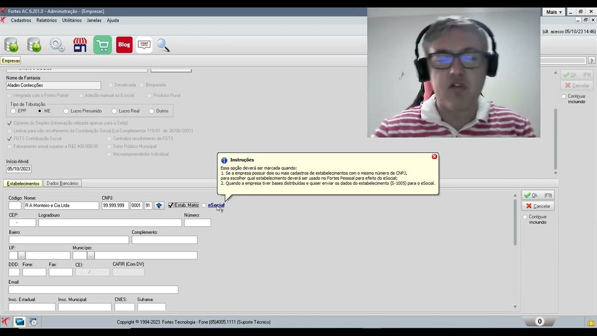Open the Mais dropdown at top right
The height and width of the screenshot is (336, 597).
pos(554,12)
